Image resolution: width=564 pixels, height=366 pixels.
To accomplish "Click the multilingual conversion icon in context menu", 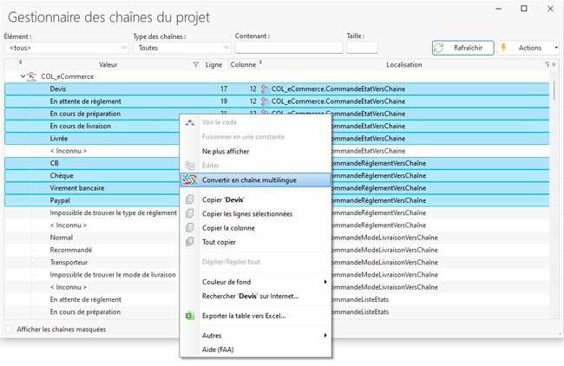I will point(190,180).
